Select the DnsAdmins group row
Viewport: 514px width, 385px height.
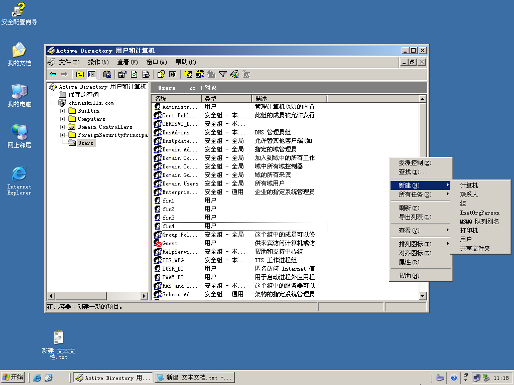[240, 132]
